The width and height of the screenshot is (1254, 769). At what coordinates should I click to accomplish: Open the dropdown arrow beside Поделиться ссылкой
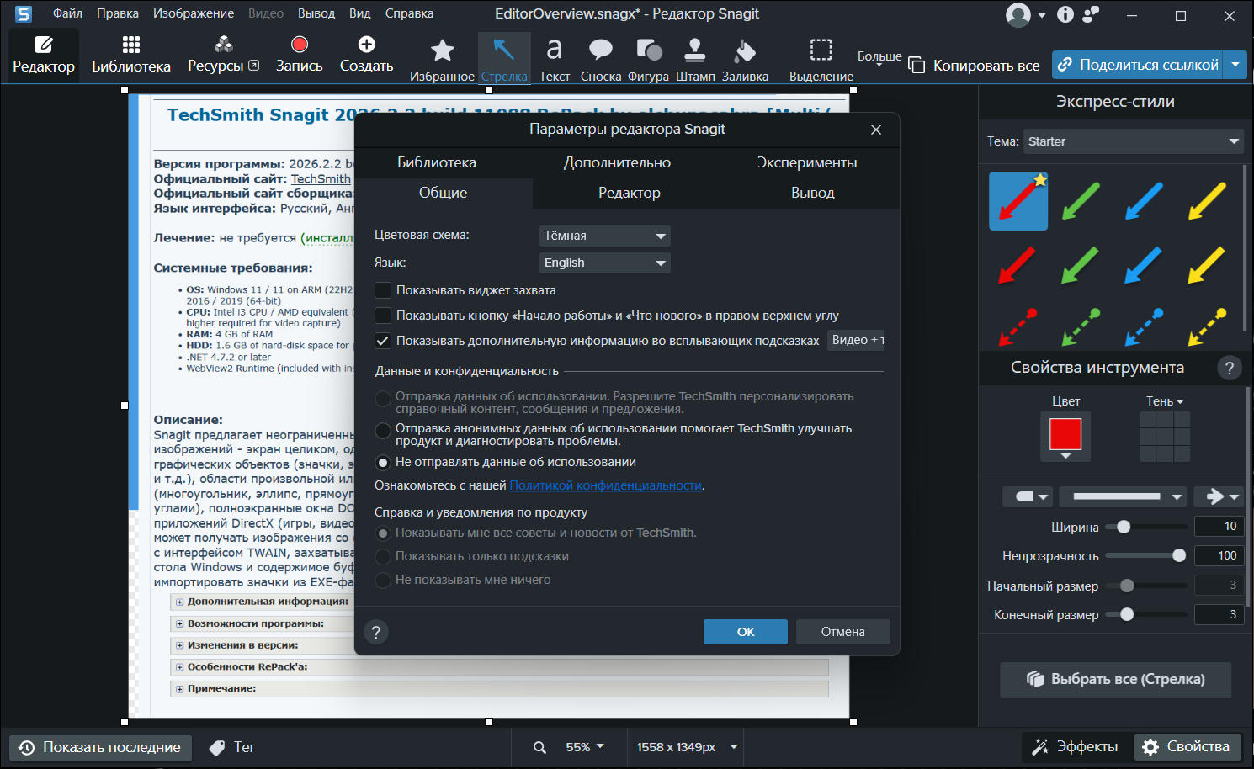pos(1235,65)
